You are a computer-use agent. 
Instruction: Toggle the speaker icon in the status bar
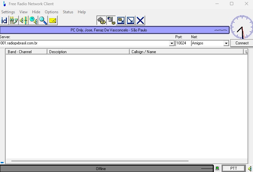point(250,168)
